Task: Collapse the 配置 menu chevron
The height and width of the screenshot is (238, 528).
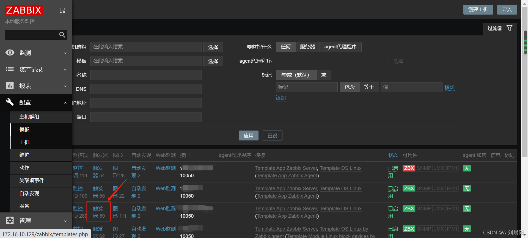Action: point(65,103)
